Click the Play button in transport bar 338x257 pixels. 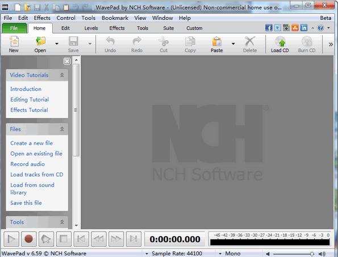11,239
